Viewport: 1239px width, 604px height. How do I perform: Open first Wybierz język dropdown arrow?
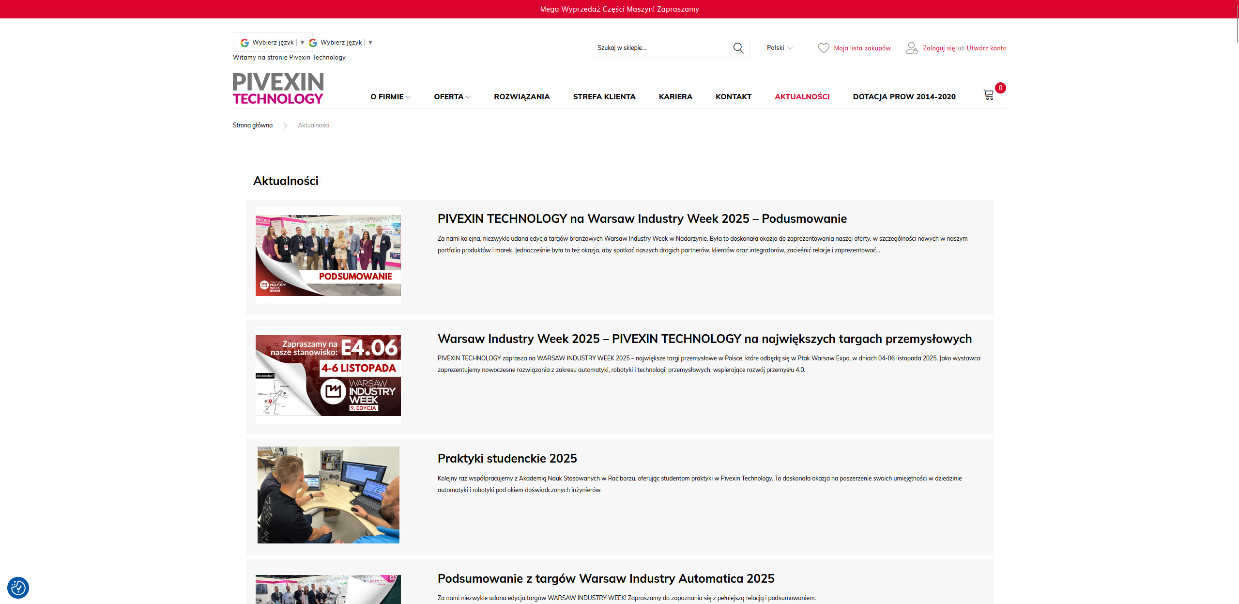302,43
